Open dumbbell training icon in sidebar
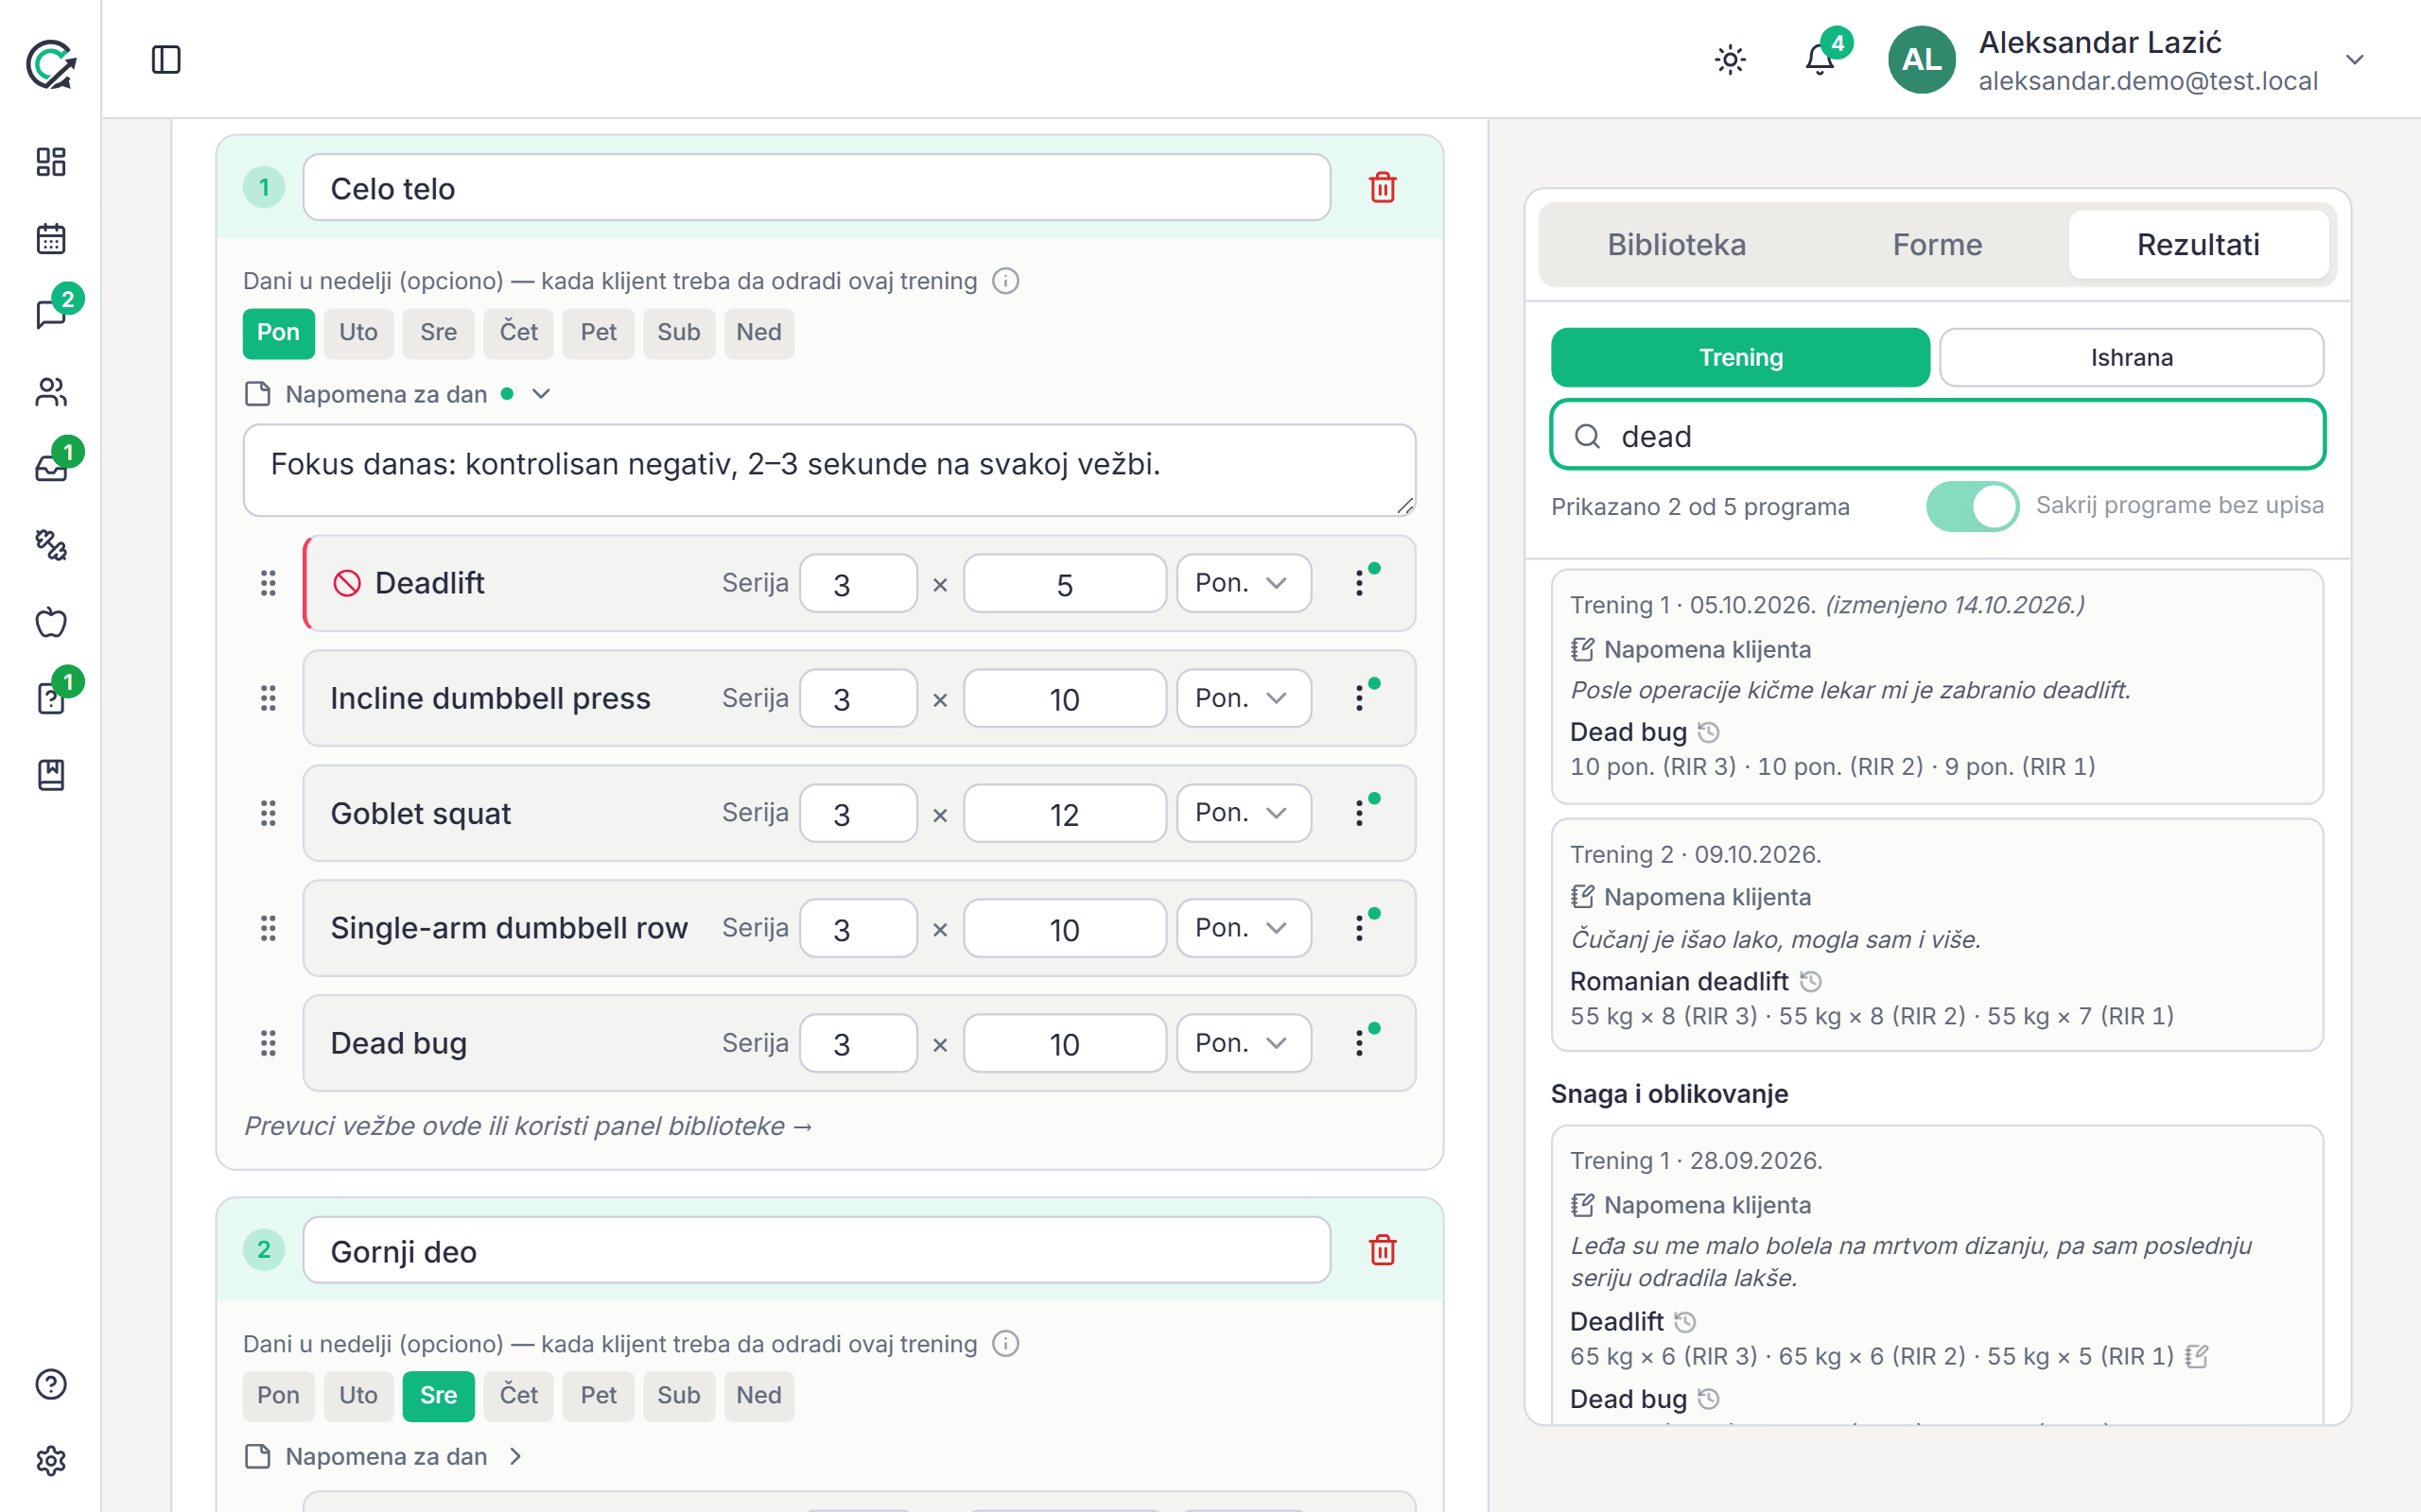This screenshot has height=1512, width=2421. tap(51, 545)
